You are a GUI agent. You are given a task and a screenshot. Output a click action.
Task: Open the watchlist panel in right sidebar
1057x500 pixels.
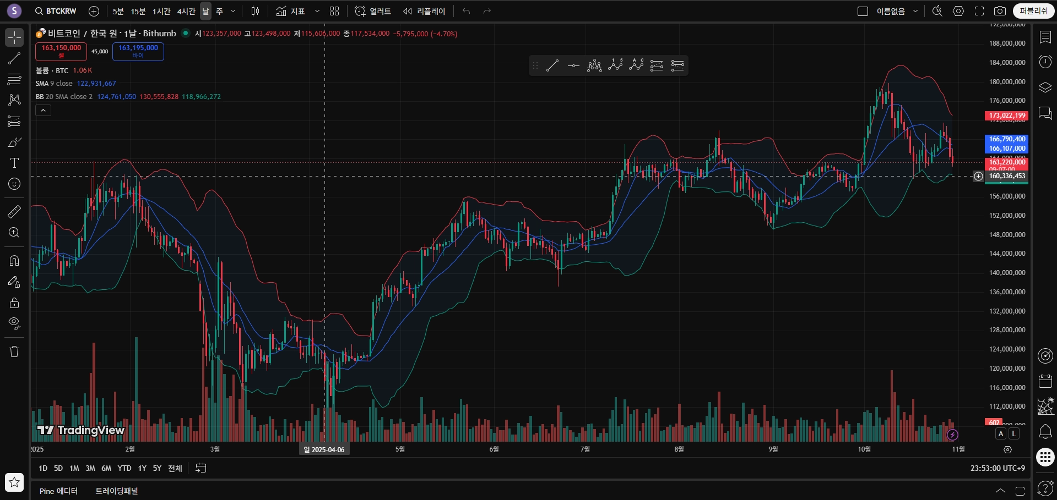pos(1045,37)
